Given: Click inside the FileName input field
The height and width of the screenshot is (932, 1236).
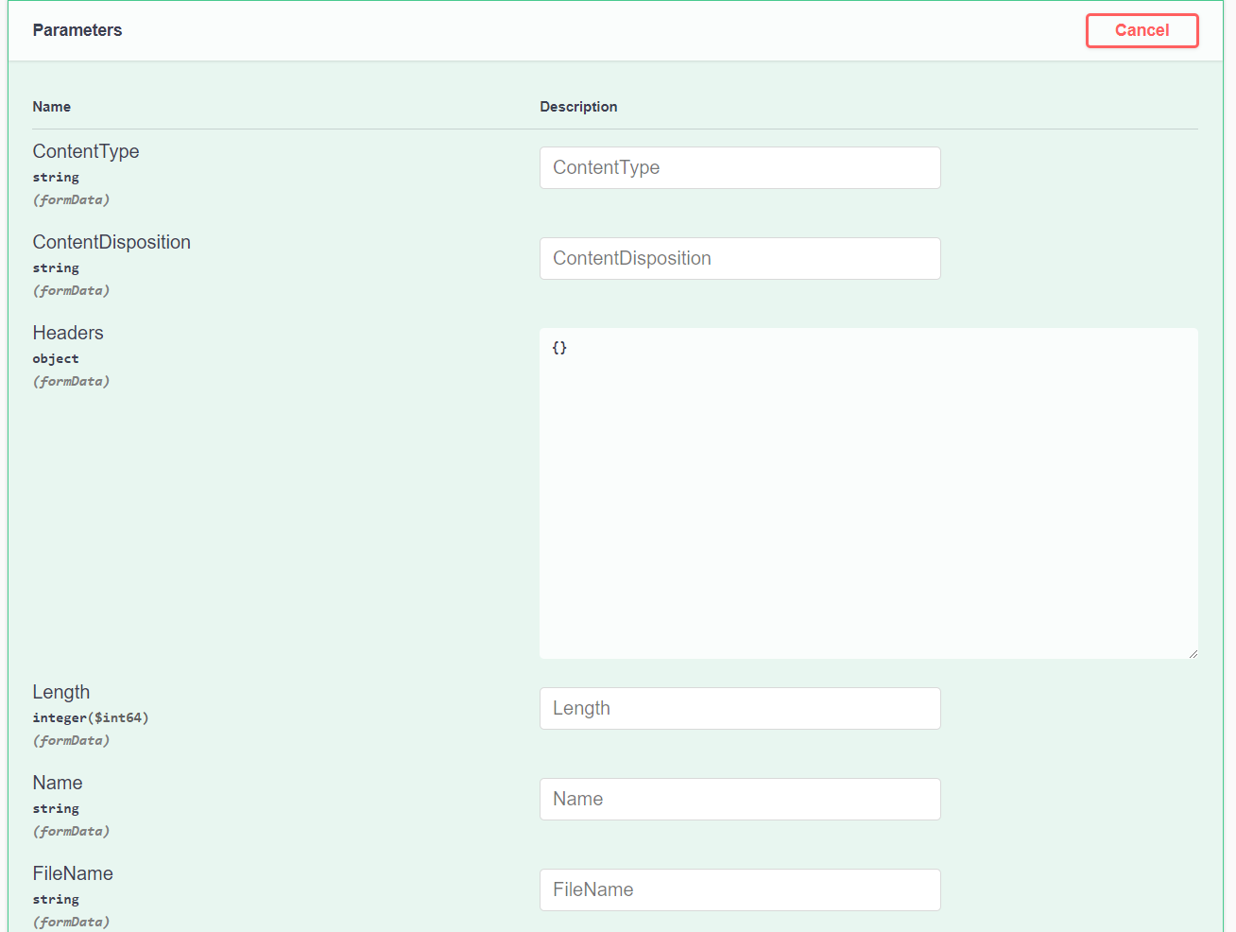Looking at the screenshot, I should pyautogui.click(x=740, y=889).
